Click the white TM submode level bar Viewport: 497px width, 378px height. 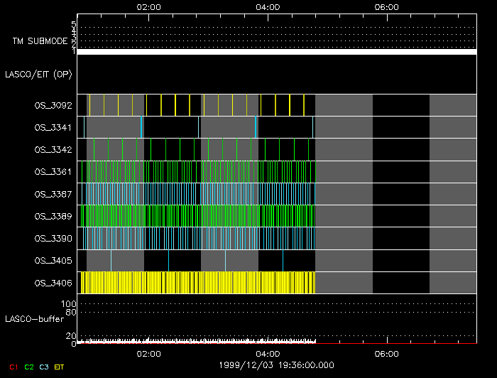point(276,52)
